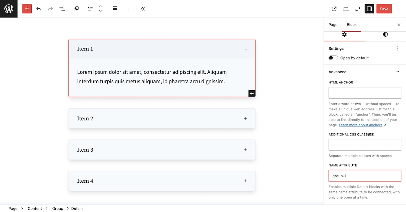Image resolution: width=406 pixels, height=212 pixels.
Task: Open the Settings panel options menu
Action: [398, 48]
